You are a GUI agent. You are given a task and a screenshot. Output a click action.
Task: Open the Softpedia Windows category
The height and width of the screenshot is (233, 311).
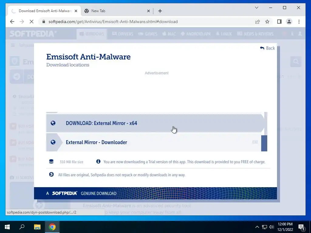[92, 34]
